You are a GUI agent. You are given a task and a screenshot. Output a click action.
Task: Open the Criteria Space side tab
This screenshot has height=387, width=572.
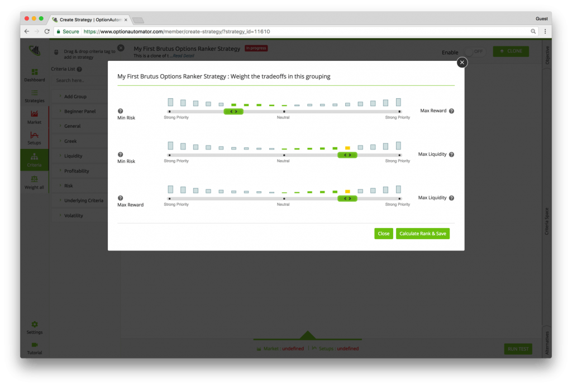(547, 221)
